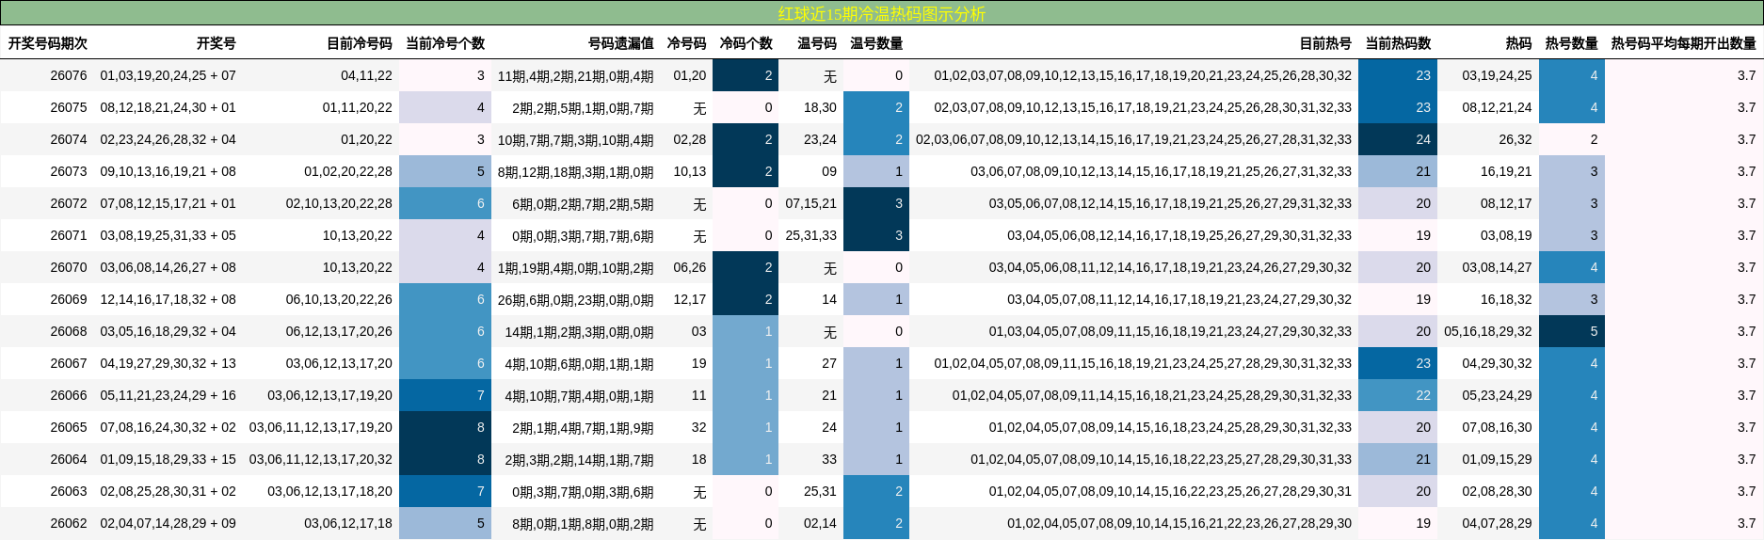
Task: Select period cell 26066
Action: click(69, 395)
